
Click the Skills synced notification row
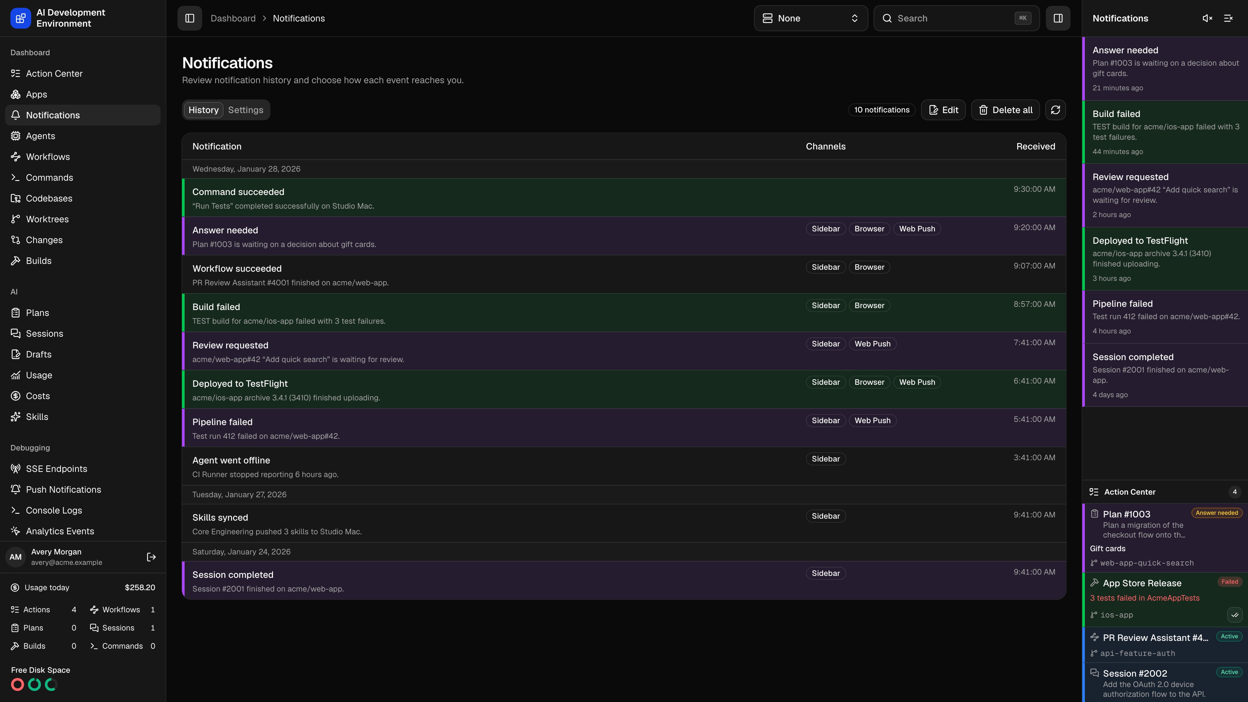[624, 523]
